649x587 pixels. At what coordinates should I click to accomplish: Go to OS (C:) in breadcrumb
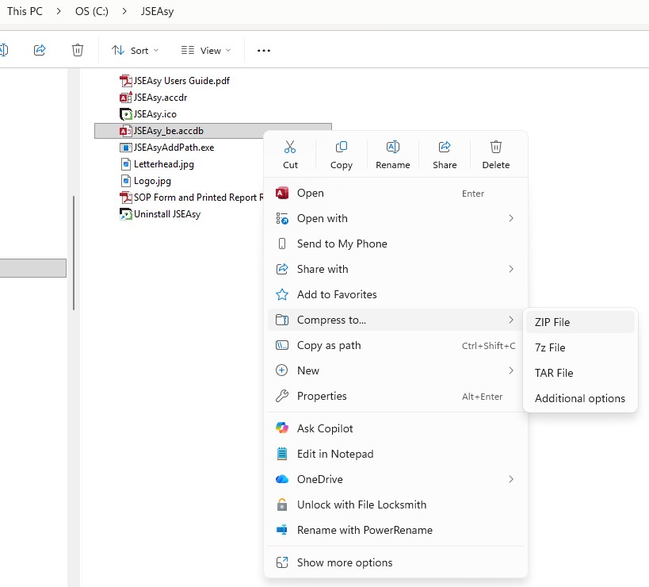(92, 11)
